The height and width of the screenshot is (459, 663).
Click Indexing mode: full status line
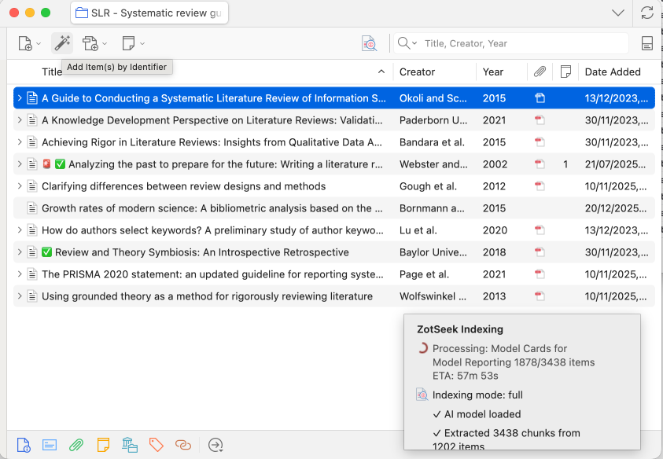pos(477,395)
